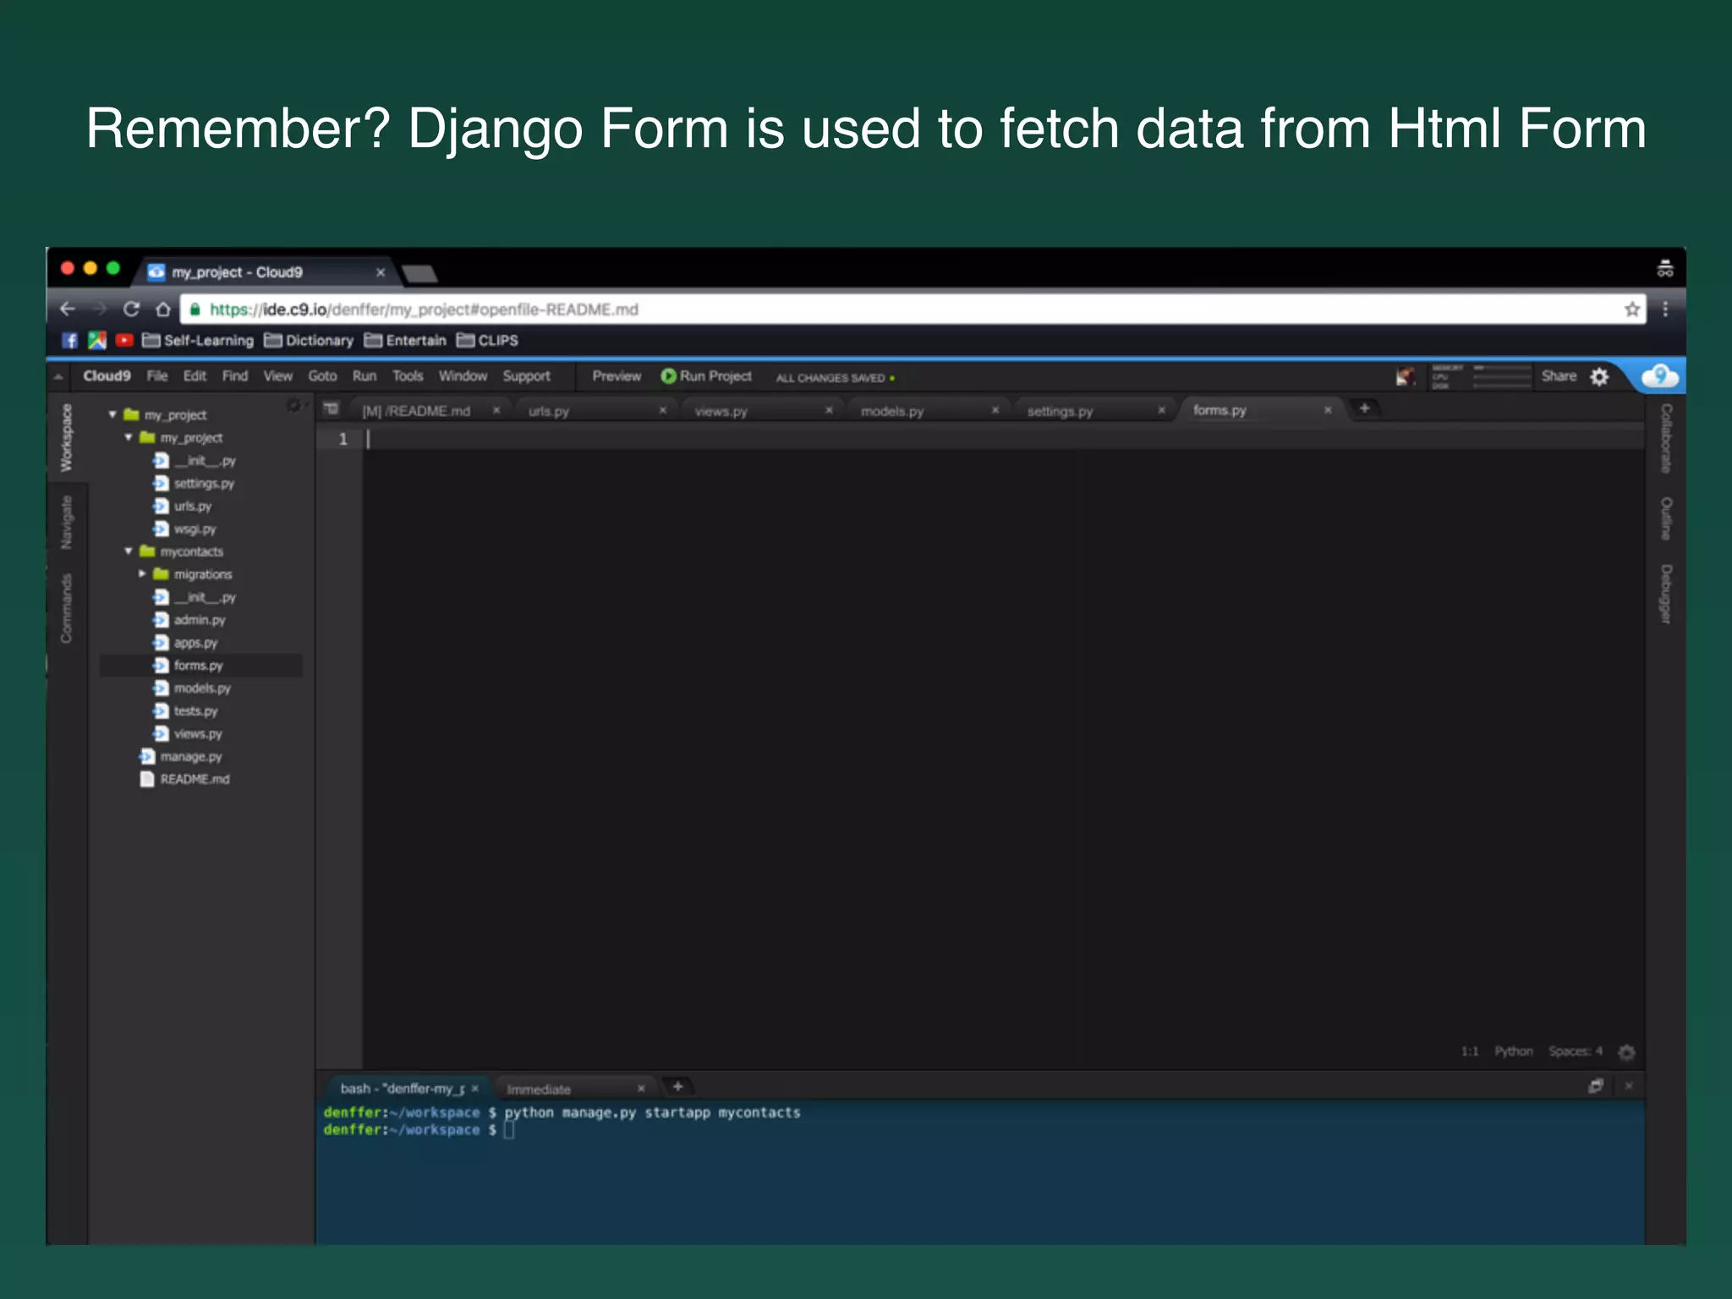
Task: Toggle the Debugger side panel
Action: (x=1666, y=595)
